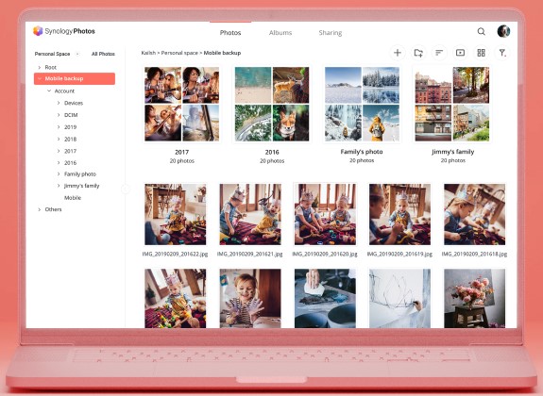The image size is (543, 396).
Task: Expand the Others tree chevron
Action: coord(39,209)
